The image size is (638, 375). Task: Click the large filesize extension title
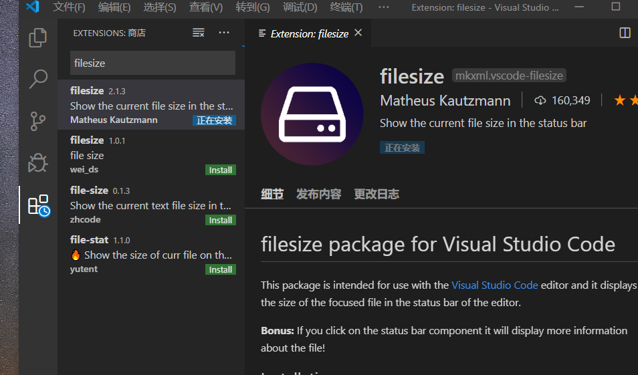[412, 76]
